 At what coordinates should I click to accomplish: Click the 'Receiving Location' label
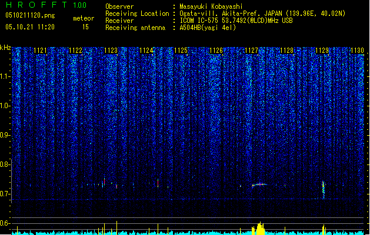pyautogui.click(x=137, y=14)
